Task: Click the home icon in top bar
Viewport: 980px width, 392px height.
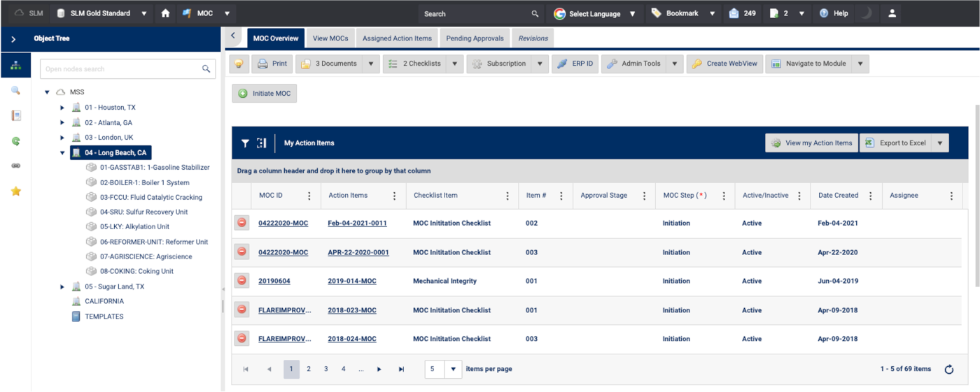Action: pyautogui.click(x=165, y=13)
